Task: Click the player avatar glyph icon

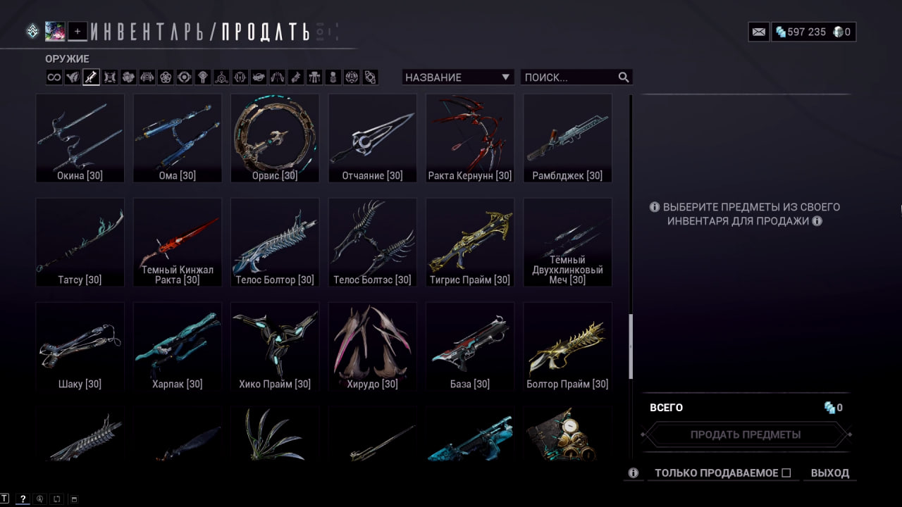Action: (55, 31)
